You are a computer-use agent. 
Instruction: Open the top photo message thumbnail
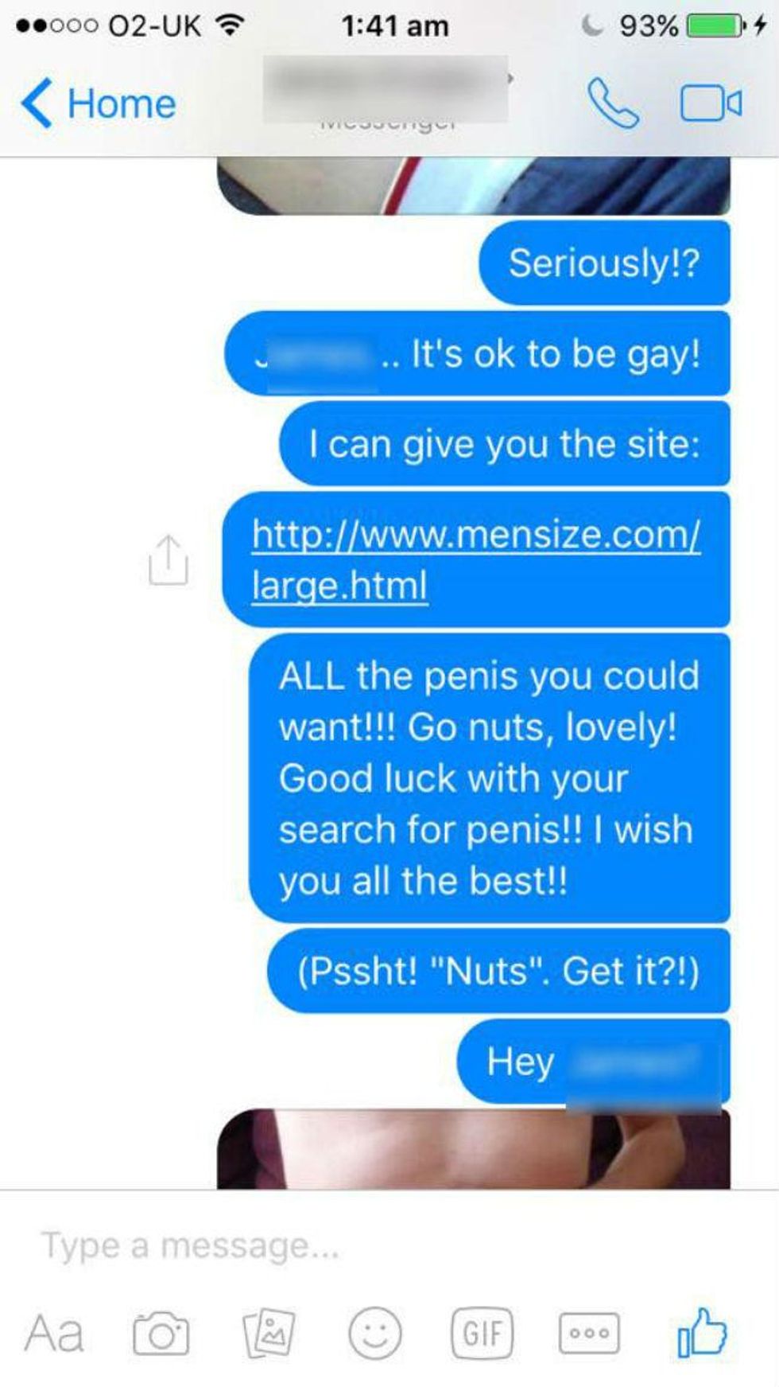tap(474, 186)
